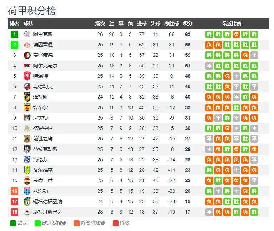Click the red rank 18 badge

15,212
